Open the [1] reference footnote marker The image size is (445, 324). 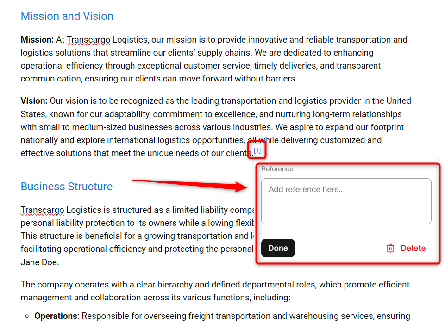[x=257, y=150]
